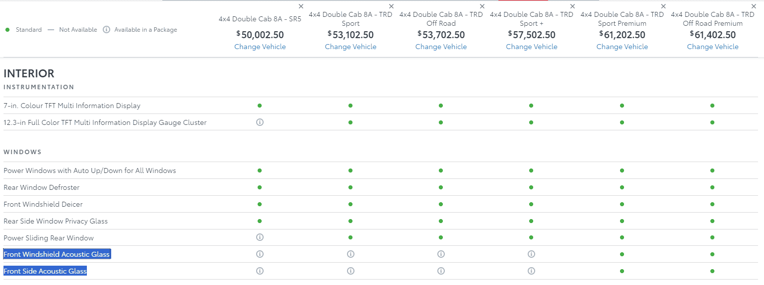The width and height of the screenshot is (764, 285).
Task: Click the Available in a Package legend icon
Action: (106, 30)
